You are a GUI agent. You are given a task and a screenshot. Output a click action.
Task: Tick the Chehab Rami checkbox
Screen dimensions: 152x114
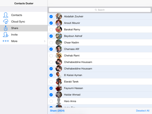[x=51, y=56]
